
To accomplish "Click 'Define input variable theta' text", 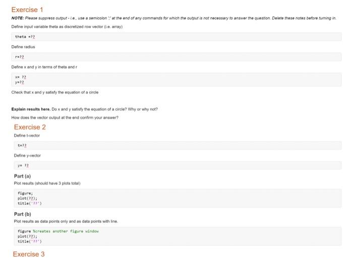I will (67, 27).
